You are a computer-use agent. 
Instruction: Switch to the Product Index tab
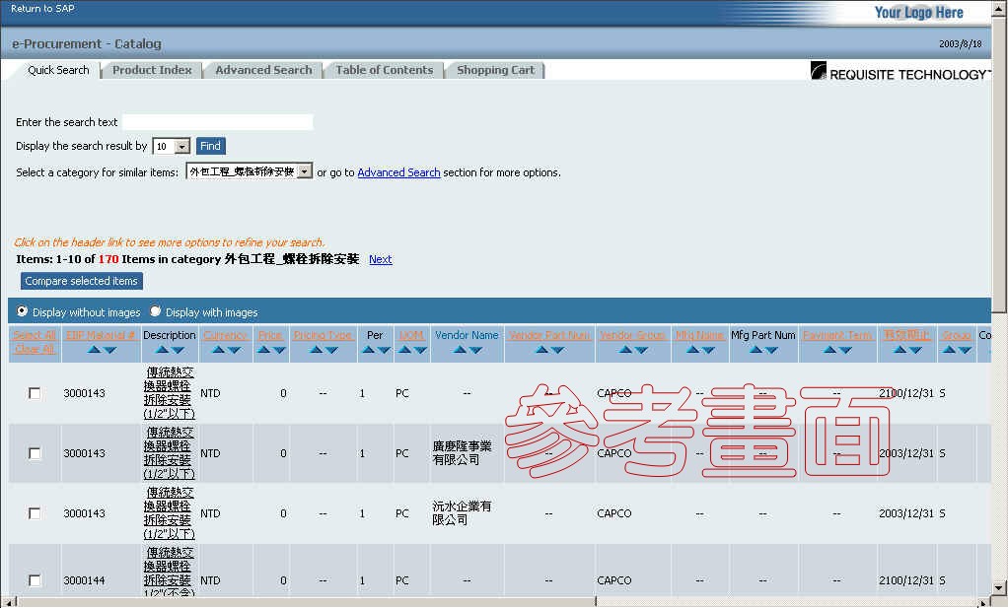coord(152,70)
